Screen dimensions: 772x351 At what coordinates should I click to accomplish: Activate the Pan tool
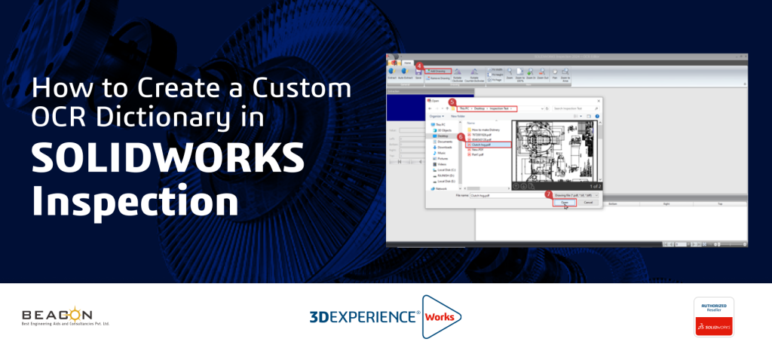click(x=555, y=74)
